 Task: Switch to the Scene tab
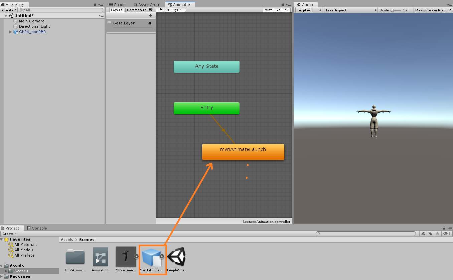[x=117, y=5]
